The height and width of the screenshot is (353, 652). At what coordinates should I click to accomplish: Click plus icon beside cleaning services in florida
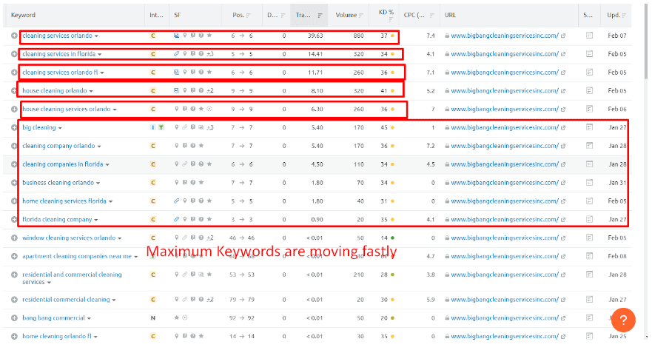click(x=14, y=54)
